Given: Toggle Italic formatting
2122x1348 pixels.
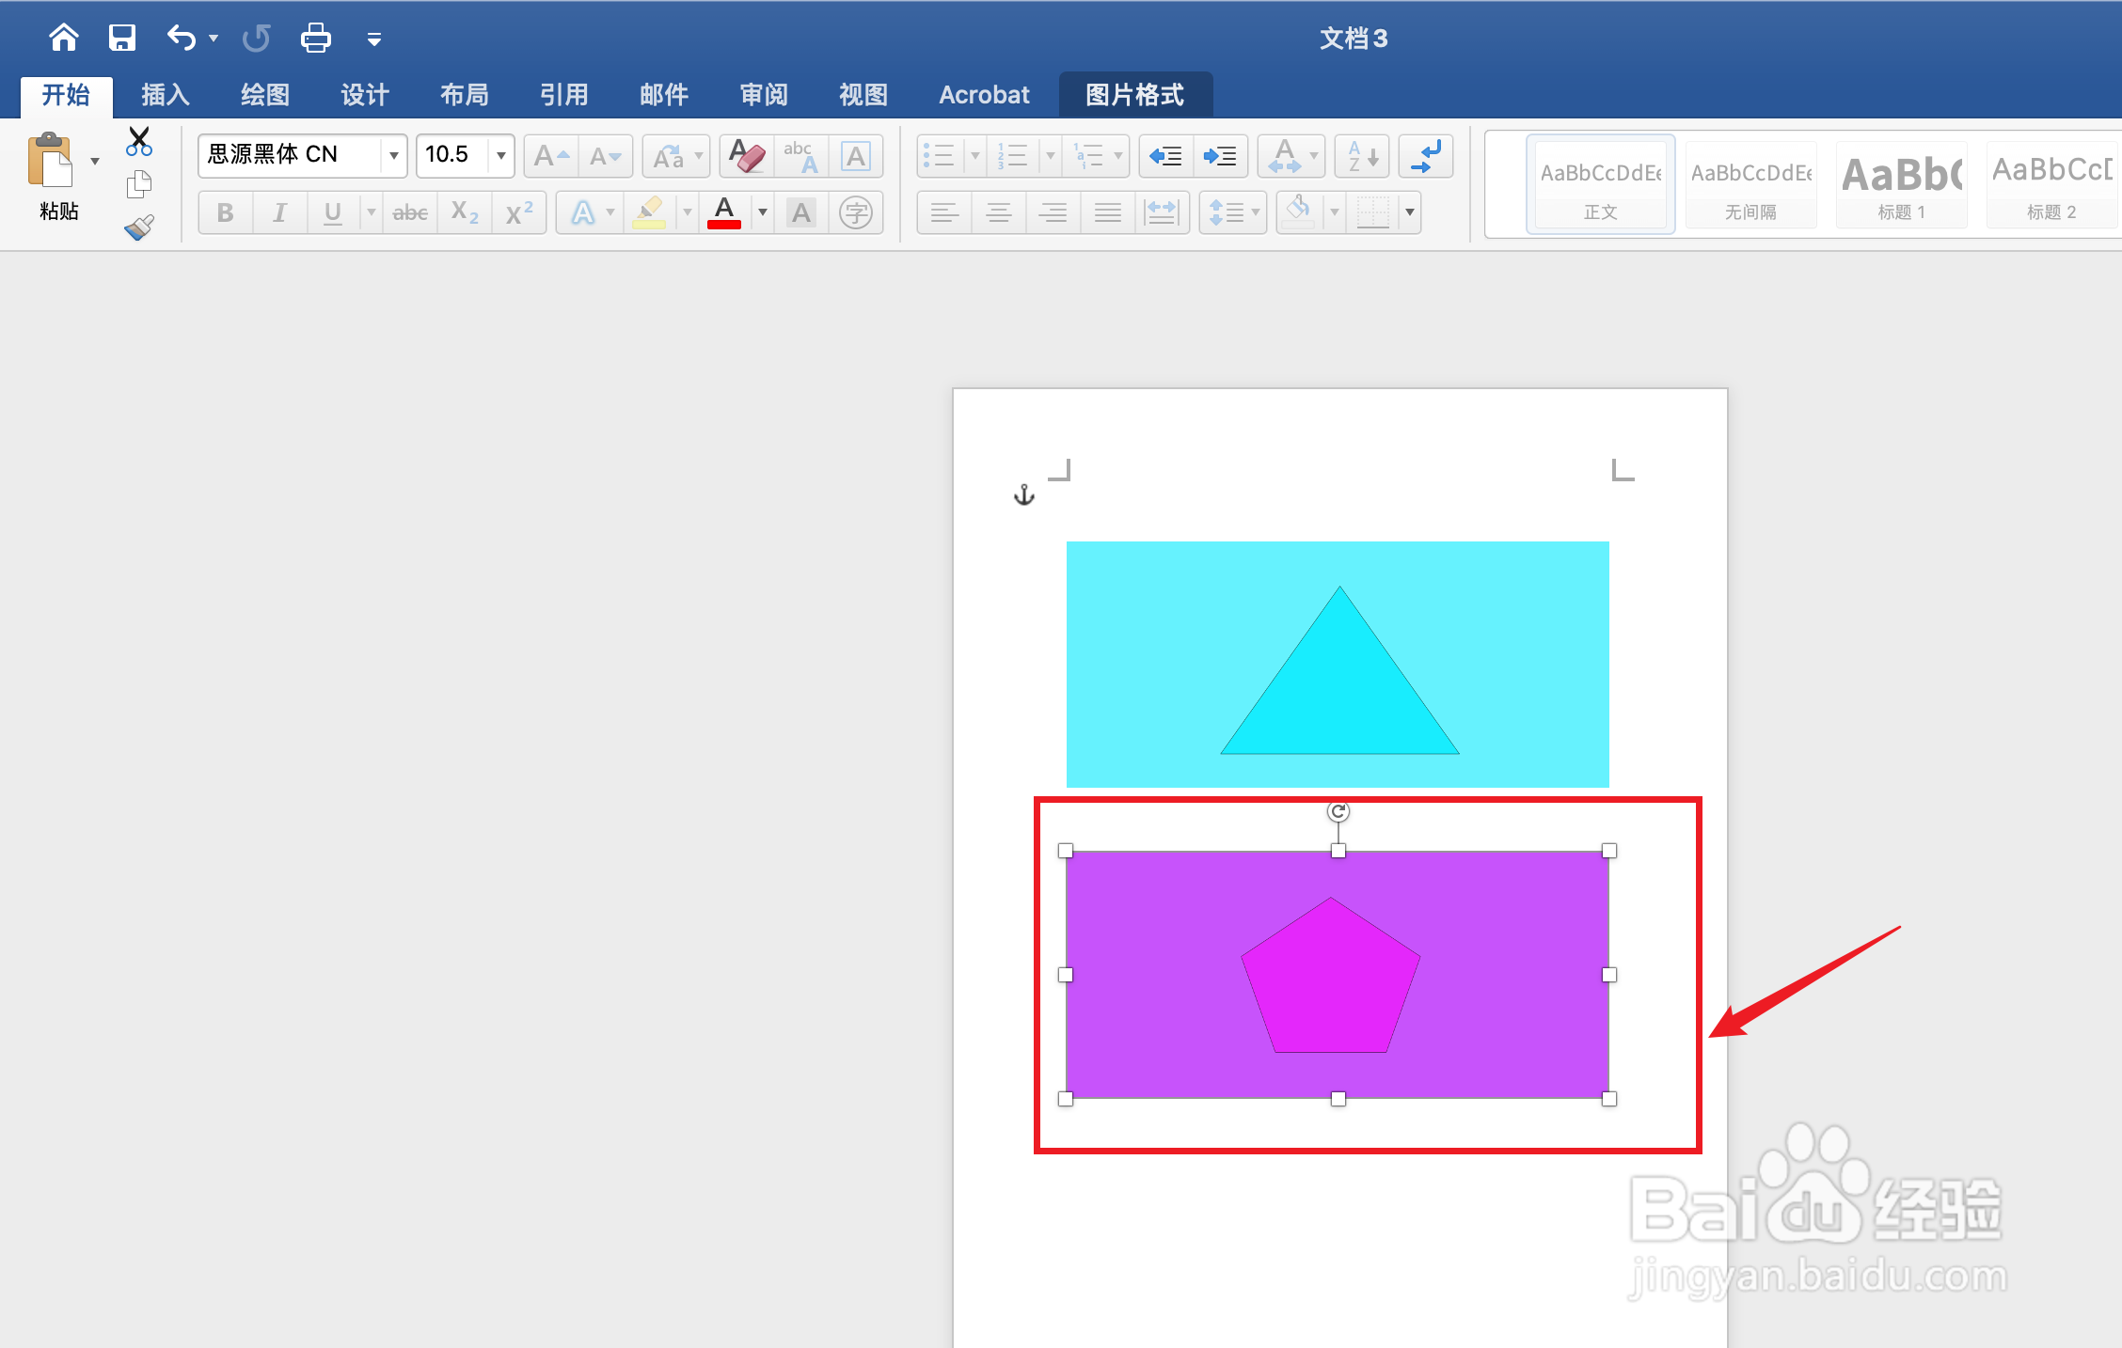Looking at the screenshot, I should pos(279,212).
